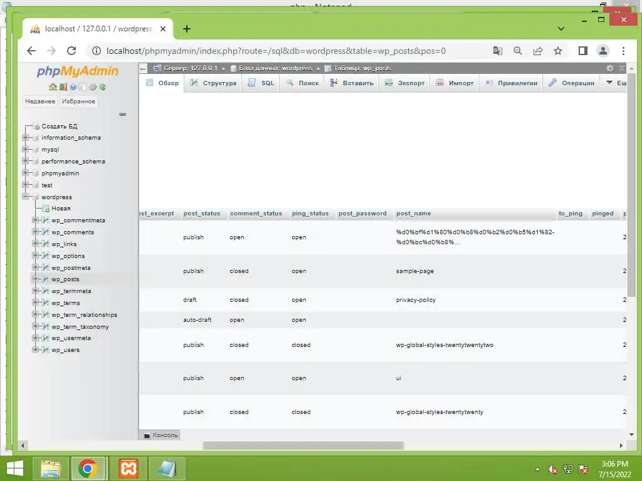Click the muted volume tray icon
This screenshot has width=642, height=481.
coord(553,469)
